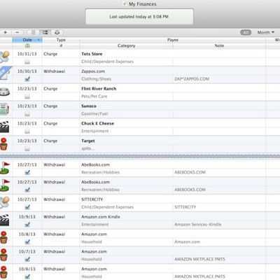Select the Zappos.com payee
Viewport: 280px width, 280px height.
tap(93, 71)
